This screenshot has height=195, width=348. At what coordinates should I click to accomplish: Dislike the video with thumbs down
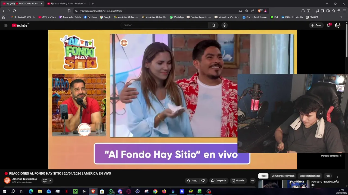point(203,181)
